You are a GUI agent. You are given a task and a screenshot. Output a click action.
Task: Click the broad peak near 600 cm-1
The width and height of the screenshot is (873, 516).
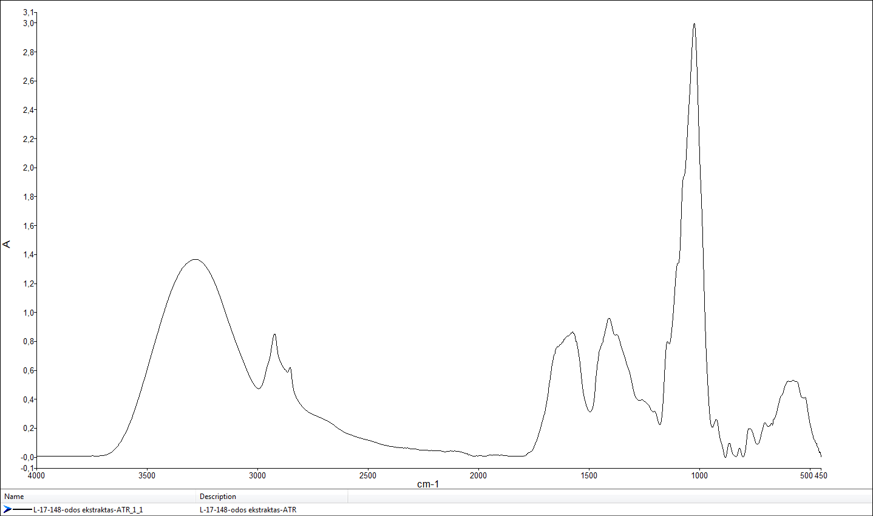coord(792,381)
